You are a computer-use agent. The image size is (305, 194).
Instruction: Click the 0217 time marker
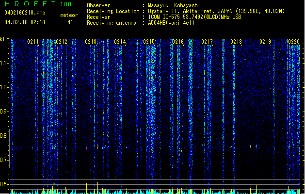207,42
